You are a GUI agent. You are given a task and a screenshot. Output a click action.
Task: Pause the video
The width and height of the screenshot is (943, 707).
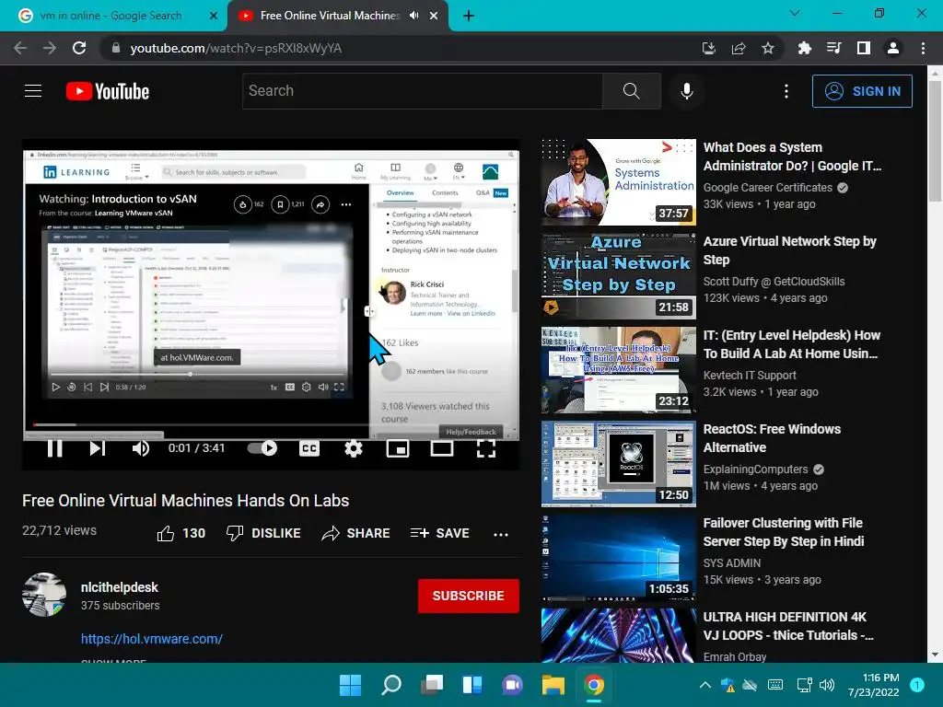54,448
